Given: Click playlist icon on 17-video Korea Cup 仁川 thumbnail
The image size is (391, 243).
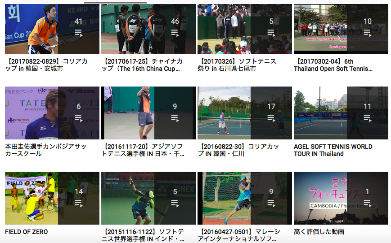Looking at the screenshot, I should pyautogui.click(x=271, y=118).
